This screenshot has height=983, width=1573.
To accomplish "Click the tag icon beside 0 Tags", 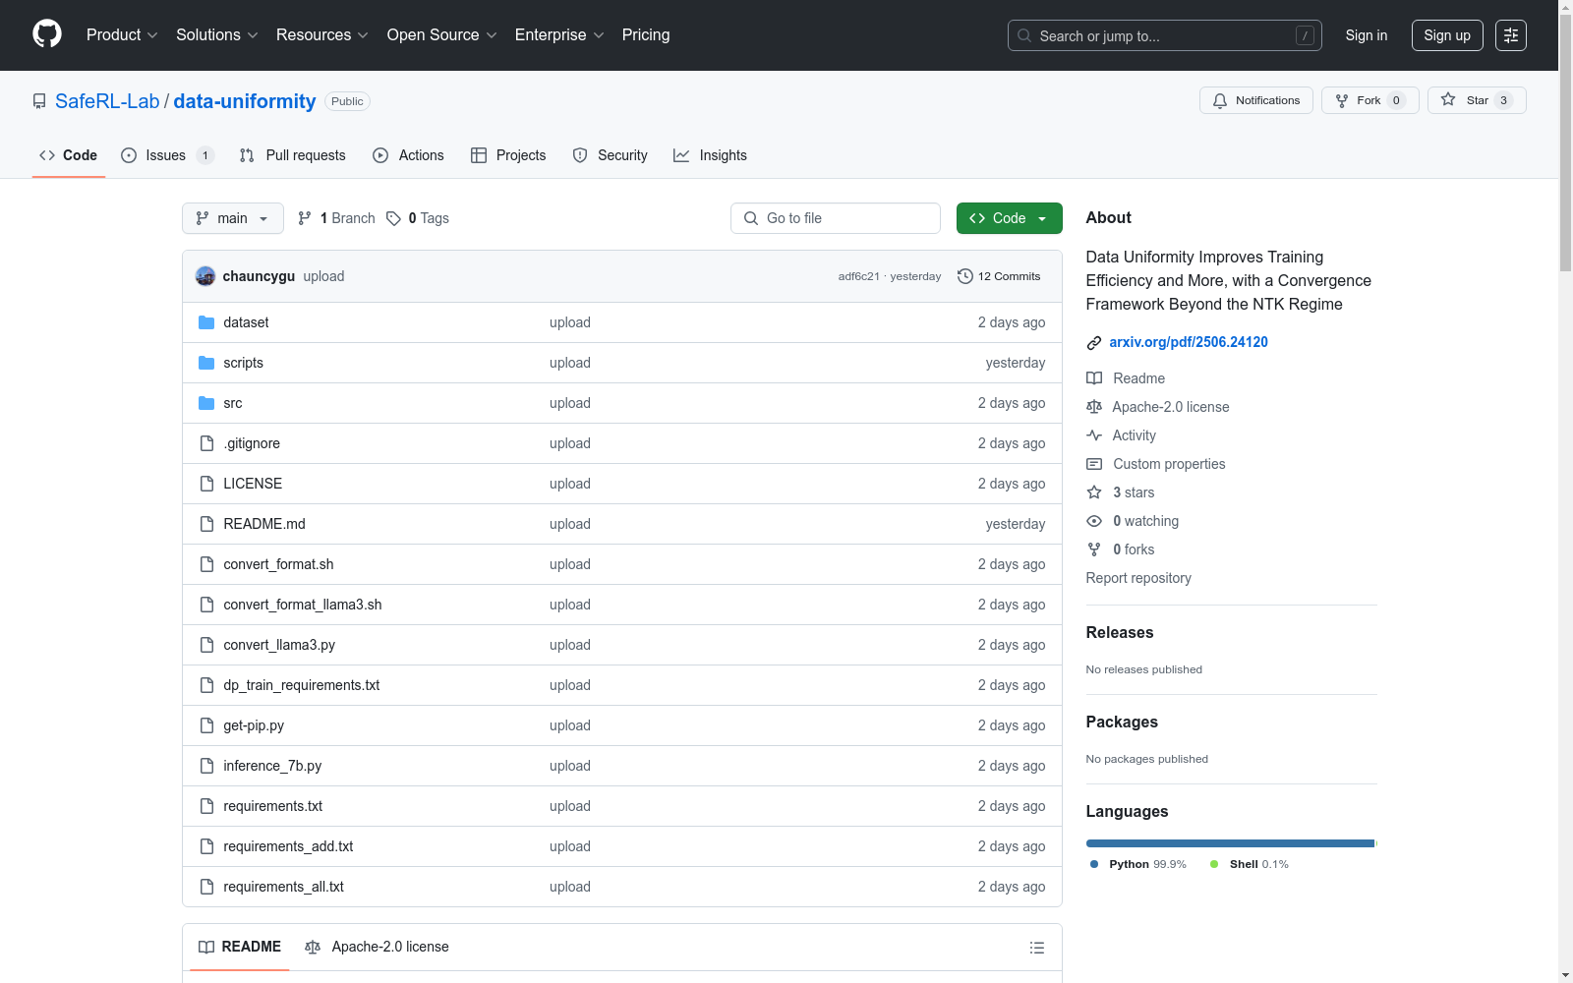I will [393, 218].
